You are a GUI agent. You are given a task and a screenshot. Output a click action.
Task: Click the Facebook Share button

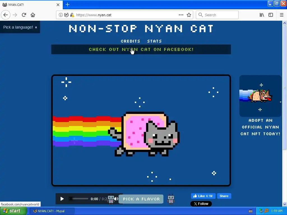[224, 196]
